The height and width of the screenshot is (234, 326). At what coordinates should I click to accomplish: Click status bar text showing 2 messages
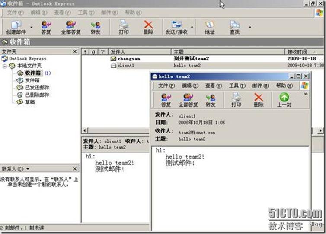tap(22, 228)
